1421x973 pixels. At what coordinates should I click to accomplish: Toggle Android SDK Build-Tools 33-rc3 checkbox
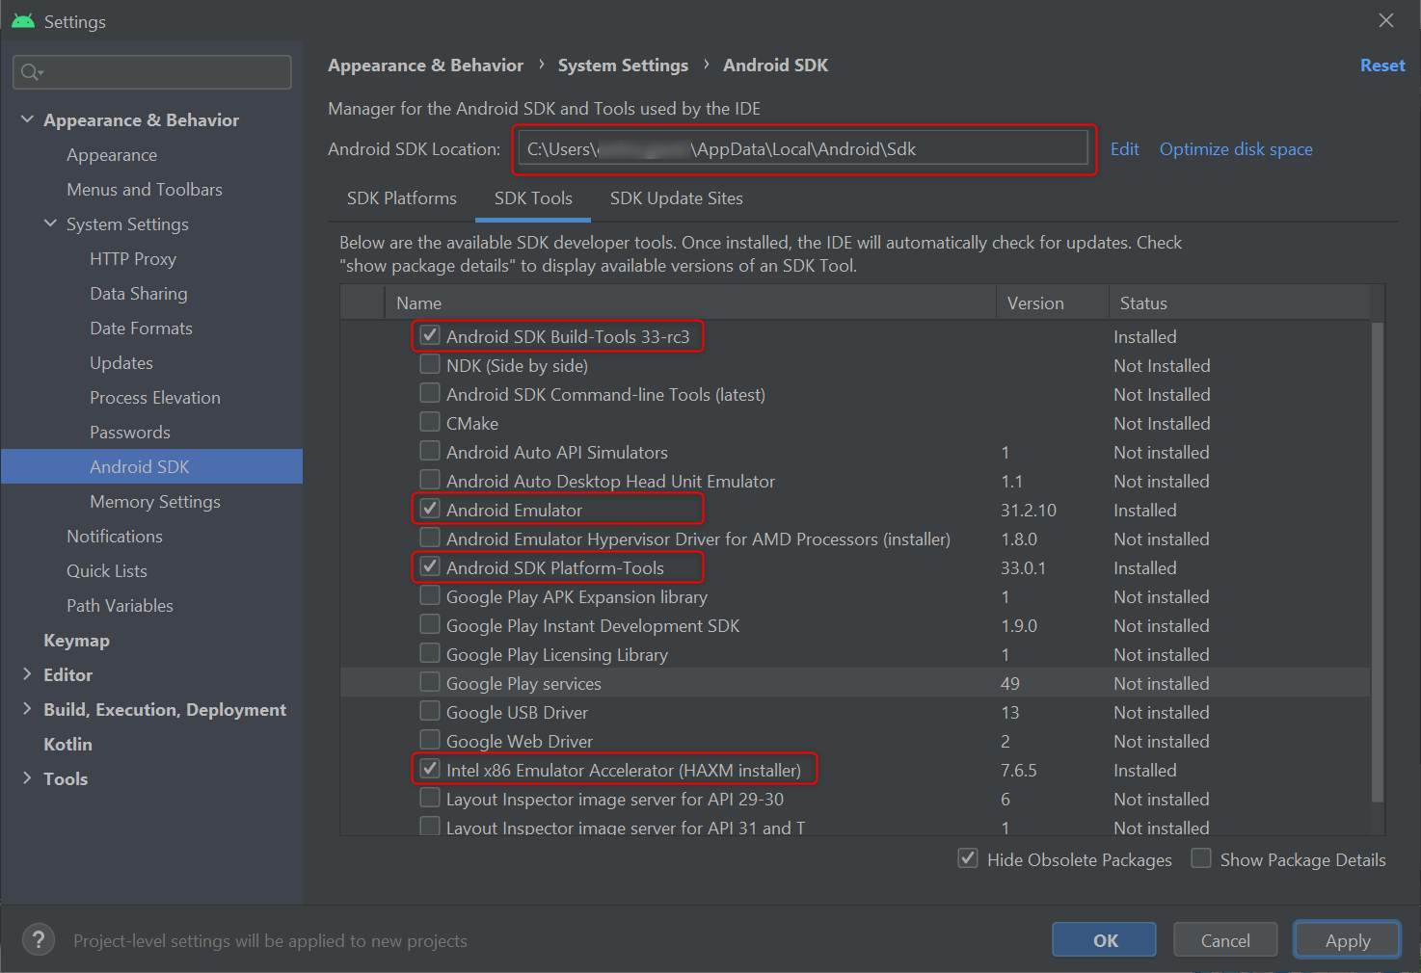[430, 336]
